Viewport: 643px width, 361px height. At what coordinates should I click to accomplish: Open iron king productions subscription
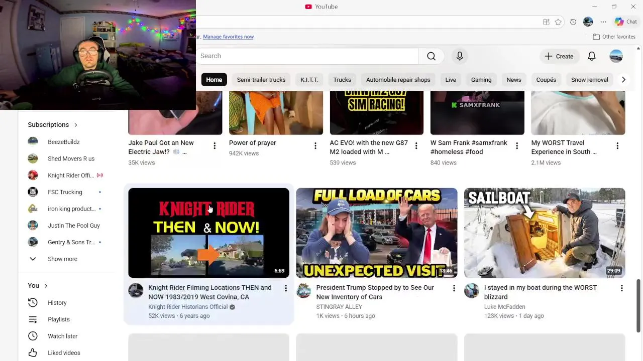click(x=70, y=209)
